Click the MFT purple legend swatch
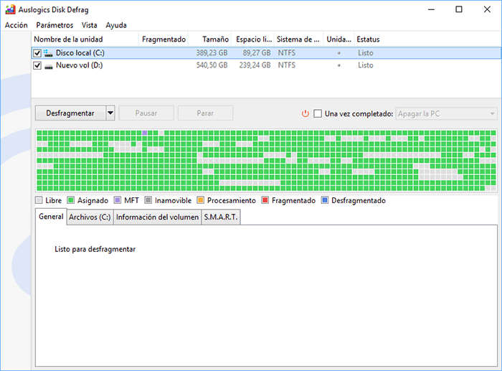Viewport: 502px width, 371px height. pos(118,200)
